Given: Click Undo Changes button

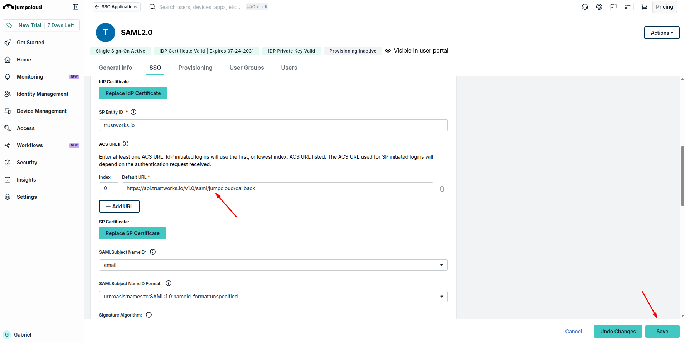Looking at the screenshot, I should click(618, 332).
